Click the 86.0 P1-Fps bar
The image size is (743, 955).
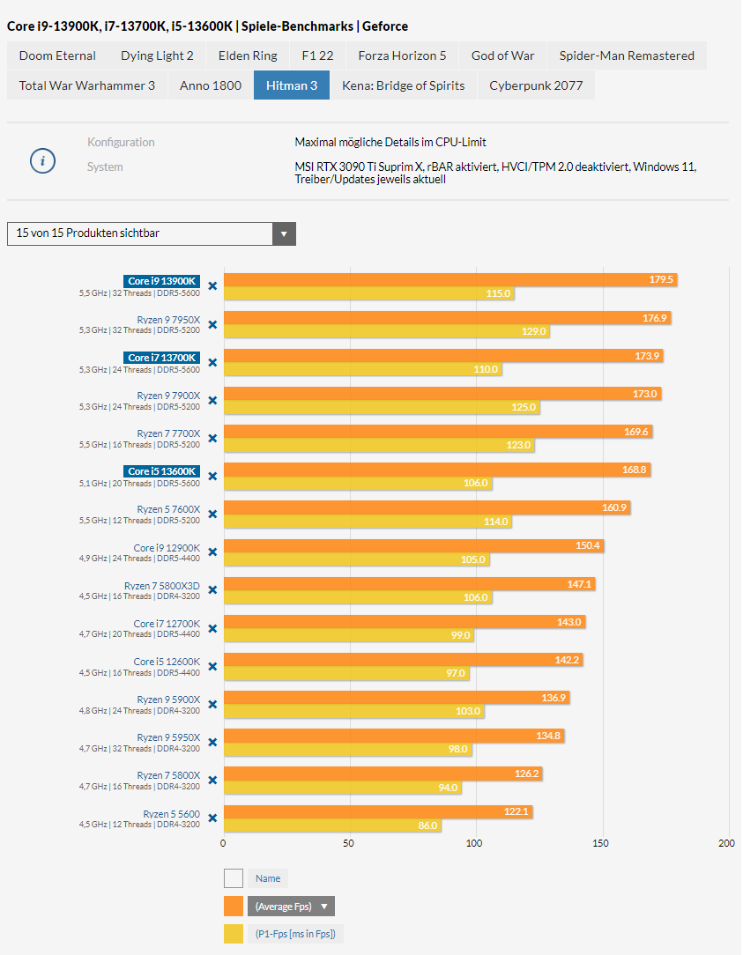point(332,825)
